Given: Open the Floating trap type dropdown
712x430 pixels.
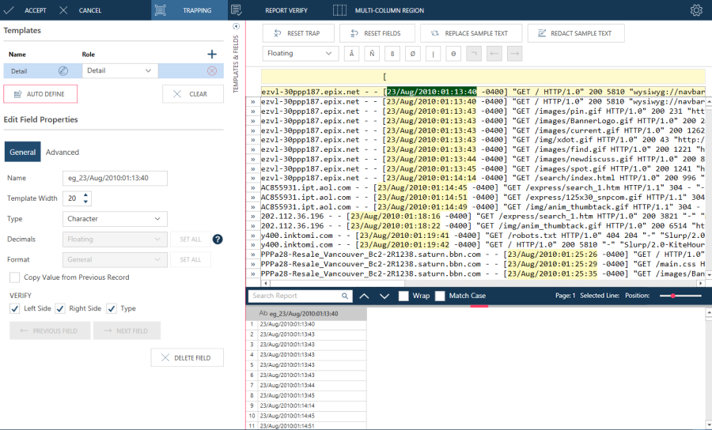Looking at the screenshot, I should coord(301,54).
